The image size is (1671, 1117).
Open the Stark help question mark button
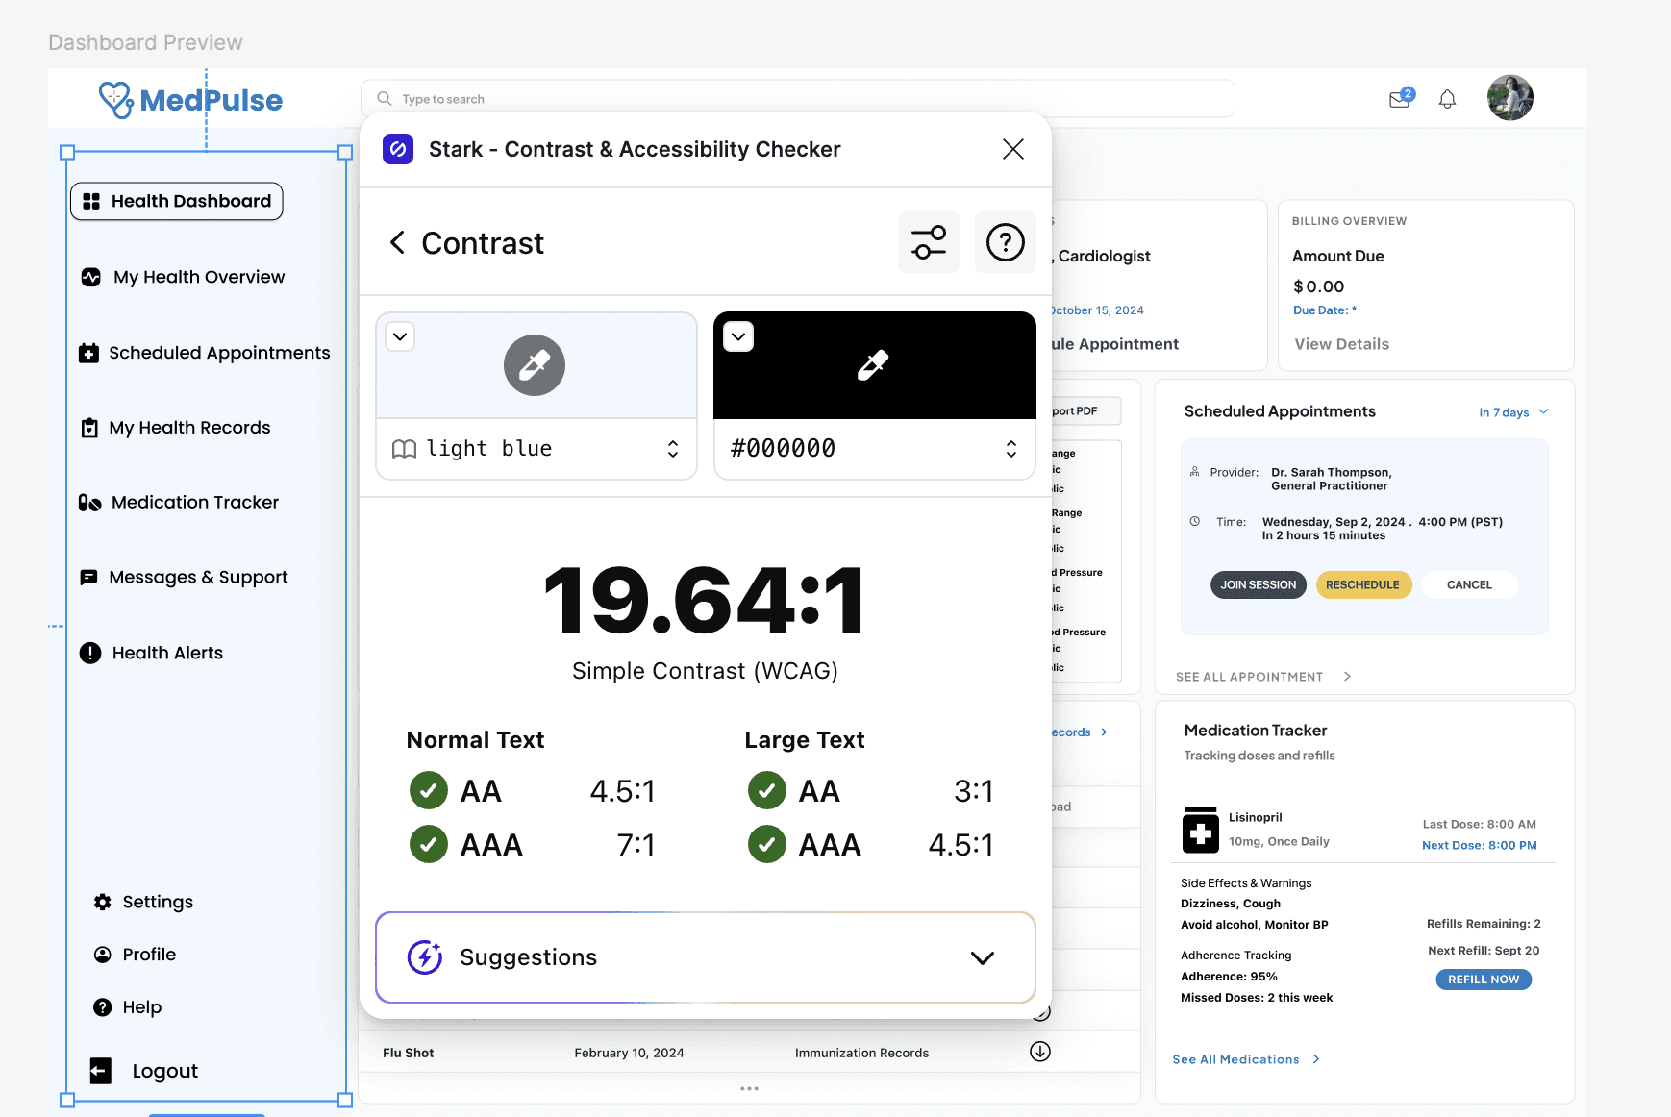coord(1006,242)
